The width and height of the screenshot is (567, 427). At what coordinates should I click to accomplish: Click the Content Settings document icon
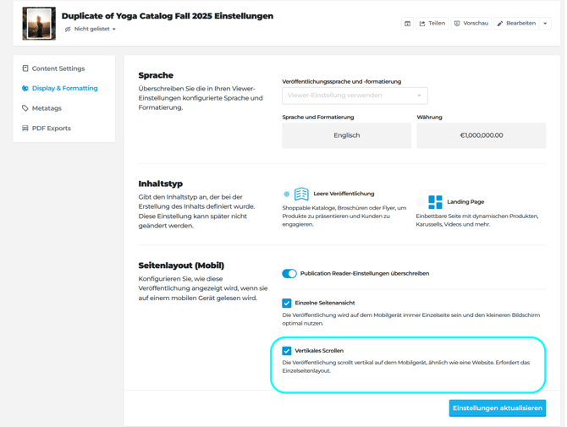[25, 68]
